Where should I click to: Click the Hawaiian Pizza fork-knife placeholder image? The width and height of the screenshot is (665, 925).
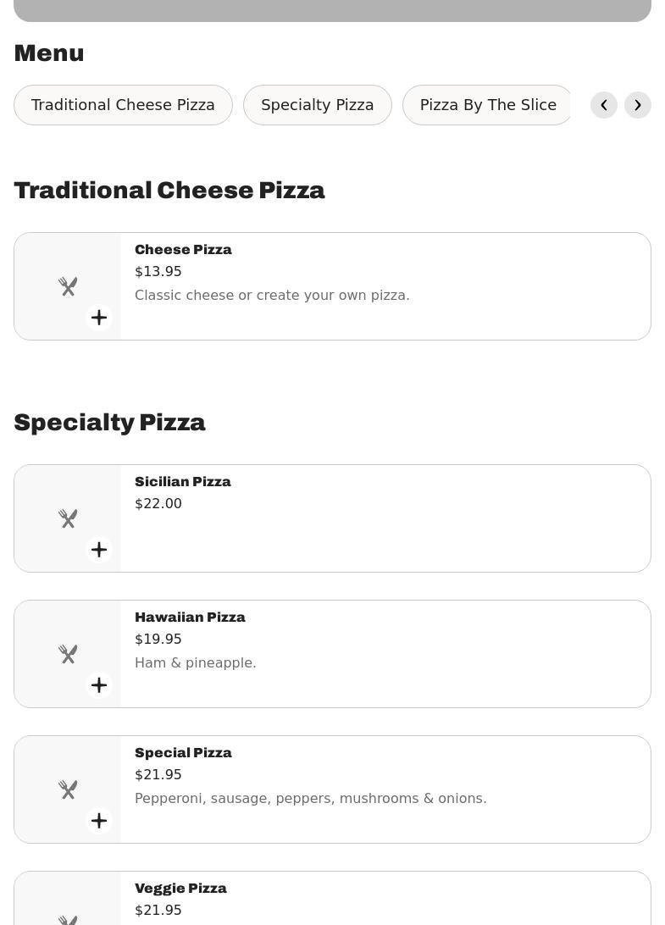click(68, 654)
